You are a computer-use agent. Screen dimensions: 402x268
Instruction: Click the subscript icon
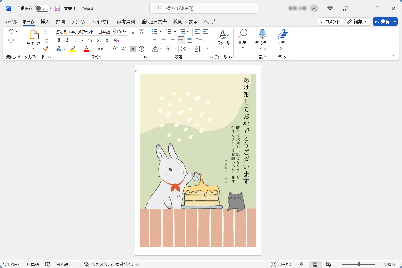click(x=98, y=40)
